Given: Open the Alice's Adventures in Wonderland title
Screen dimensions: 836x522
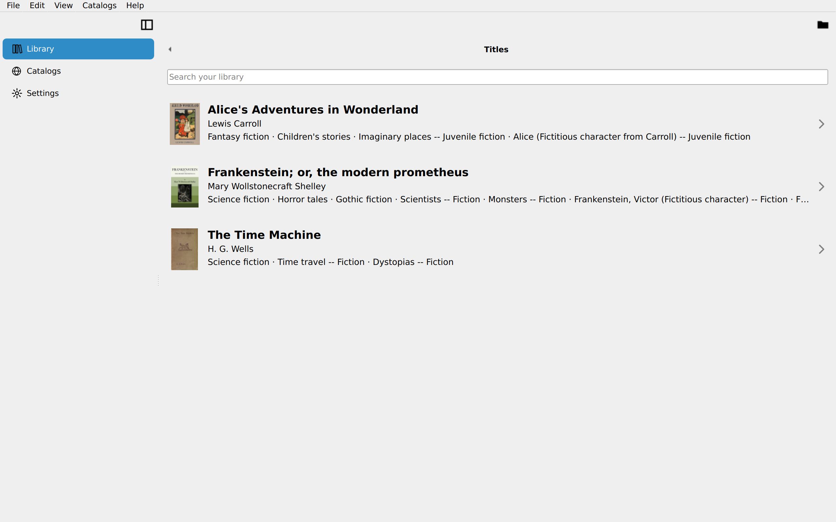Looking at the screenshot, I should click(x=313, y=110).
